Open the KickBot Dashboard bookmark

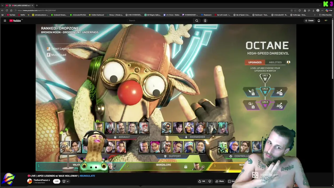96,15
